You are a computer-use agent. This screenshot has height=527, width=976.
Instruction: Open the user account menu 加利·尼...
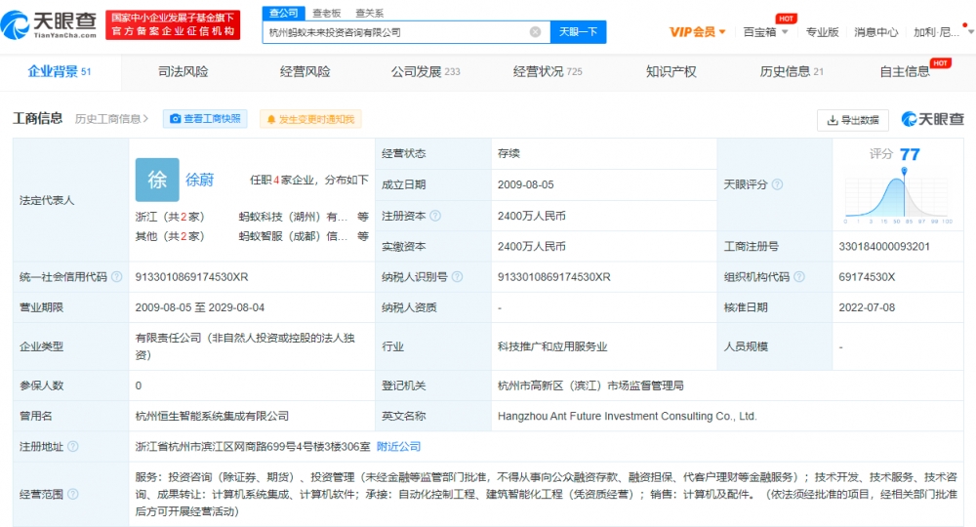tap(937, 32)
